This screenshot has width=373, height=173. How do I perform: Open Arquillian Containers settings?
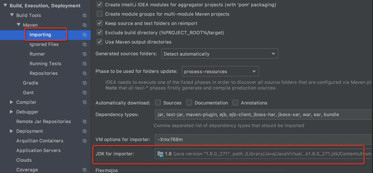[x=40, y=141]
